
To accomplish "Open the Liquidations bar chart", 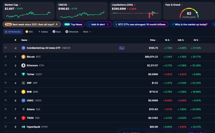I will tap(135, 15).
